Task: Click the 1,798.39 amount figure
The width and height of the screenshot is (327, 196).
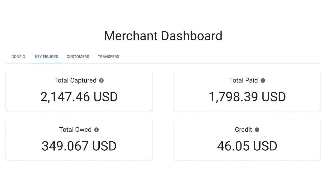Action: 233,97
